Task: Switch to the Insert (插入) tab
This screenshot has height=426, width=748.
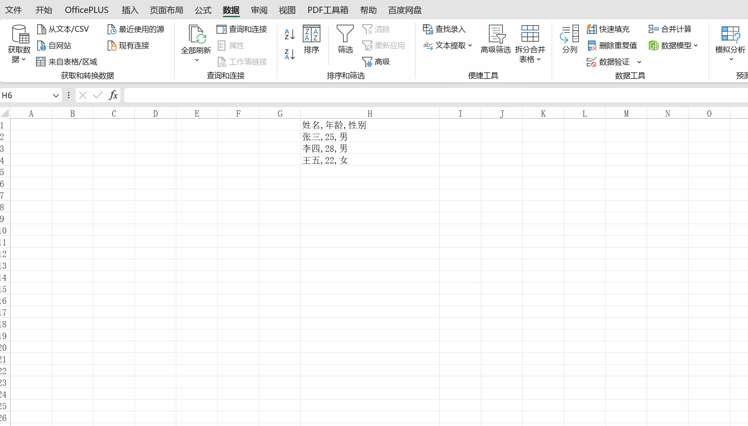Action: pyautogui.click(x=130, y=10)
